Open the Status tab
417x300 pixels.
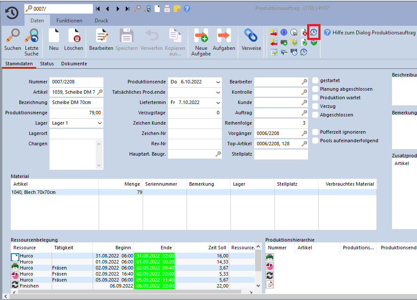pyautogui.click(x=47, y=64)
